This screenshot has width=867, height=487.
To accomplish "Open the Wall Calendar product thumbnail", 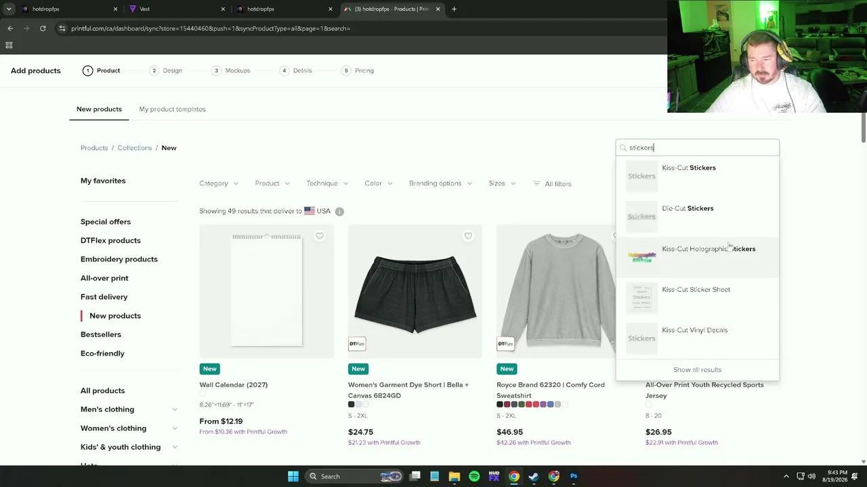I will [x=266, y=292].
